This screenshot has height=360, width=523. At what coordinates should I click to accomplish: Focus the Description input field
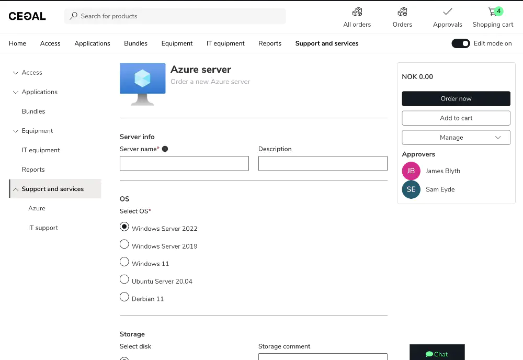[323, 163]
